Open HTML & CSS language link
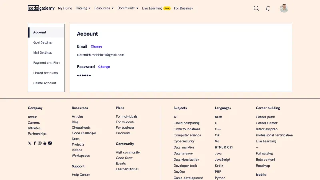Viewport: 320px width, 180px height. [224, 147]
